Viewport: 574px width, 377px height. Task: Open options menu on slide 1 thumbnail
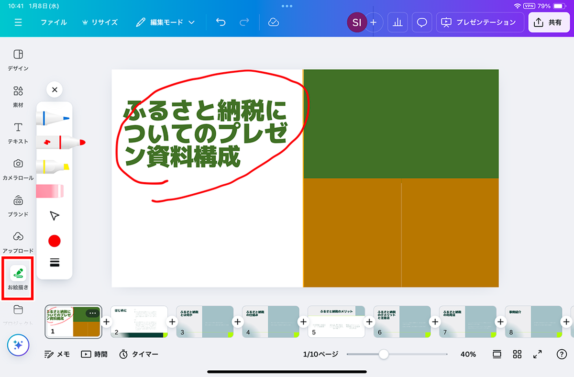point(93,313)
